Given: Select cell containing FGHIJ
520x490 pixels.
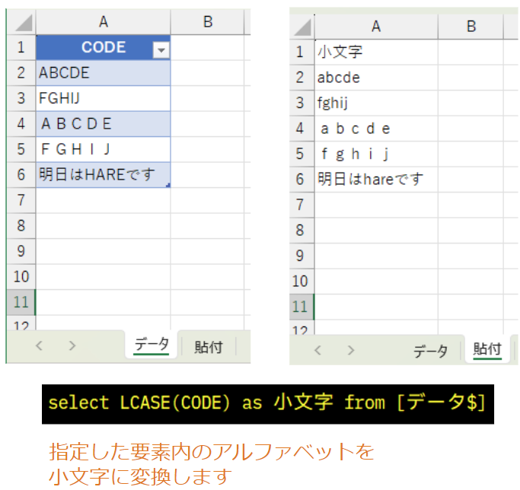Looking at the screenshot, I should pos(103,98).
